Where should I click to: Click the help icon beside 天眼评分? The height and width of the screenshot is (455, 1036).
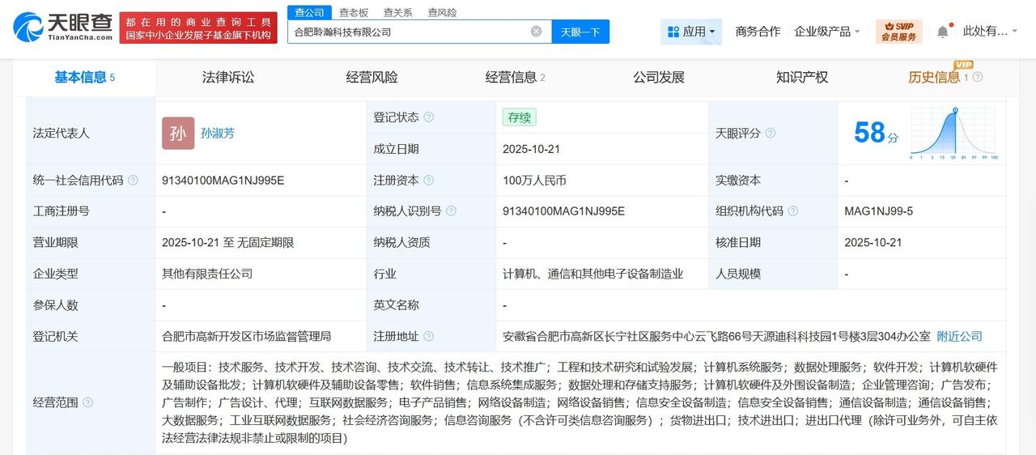(771, 133)
